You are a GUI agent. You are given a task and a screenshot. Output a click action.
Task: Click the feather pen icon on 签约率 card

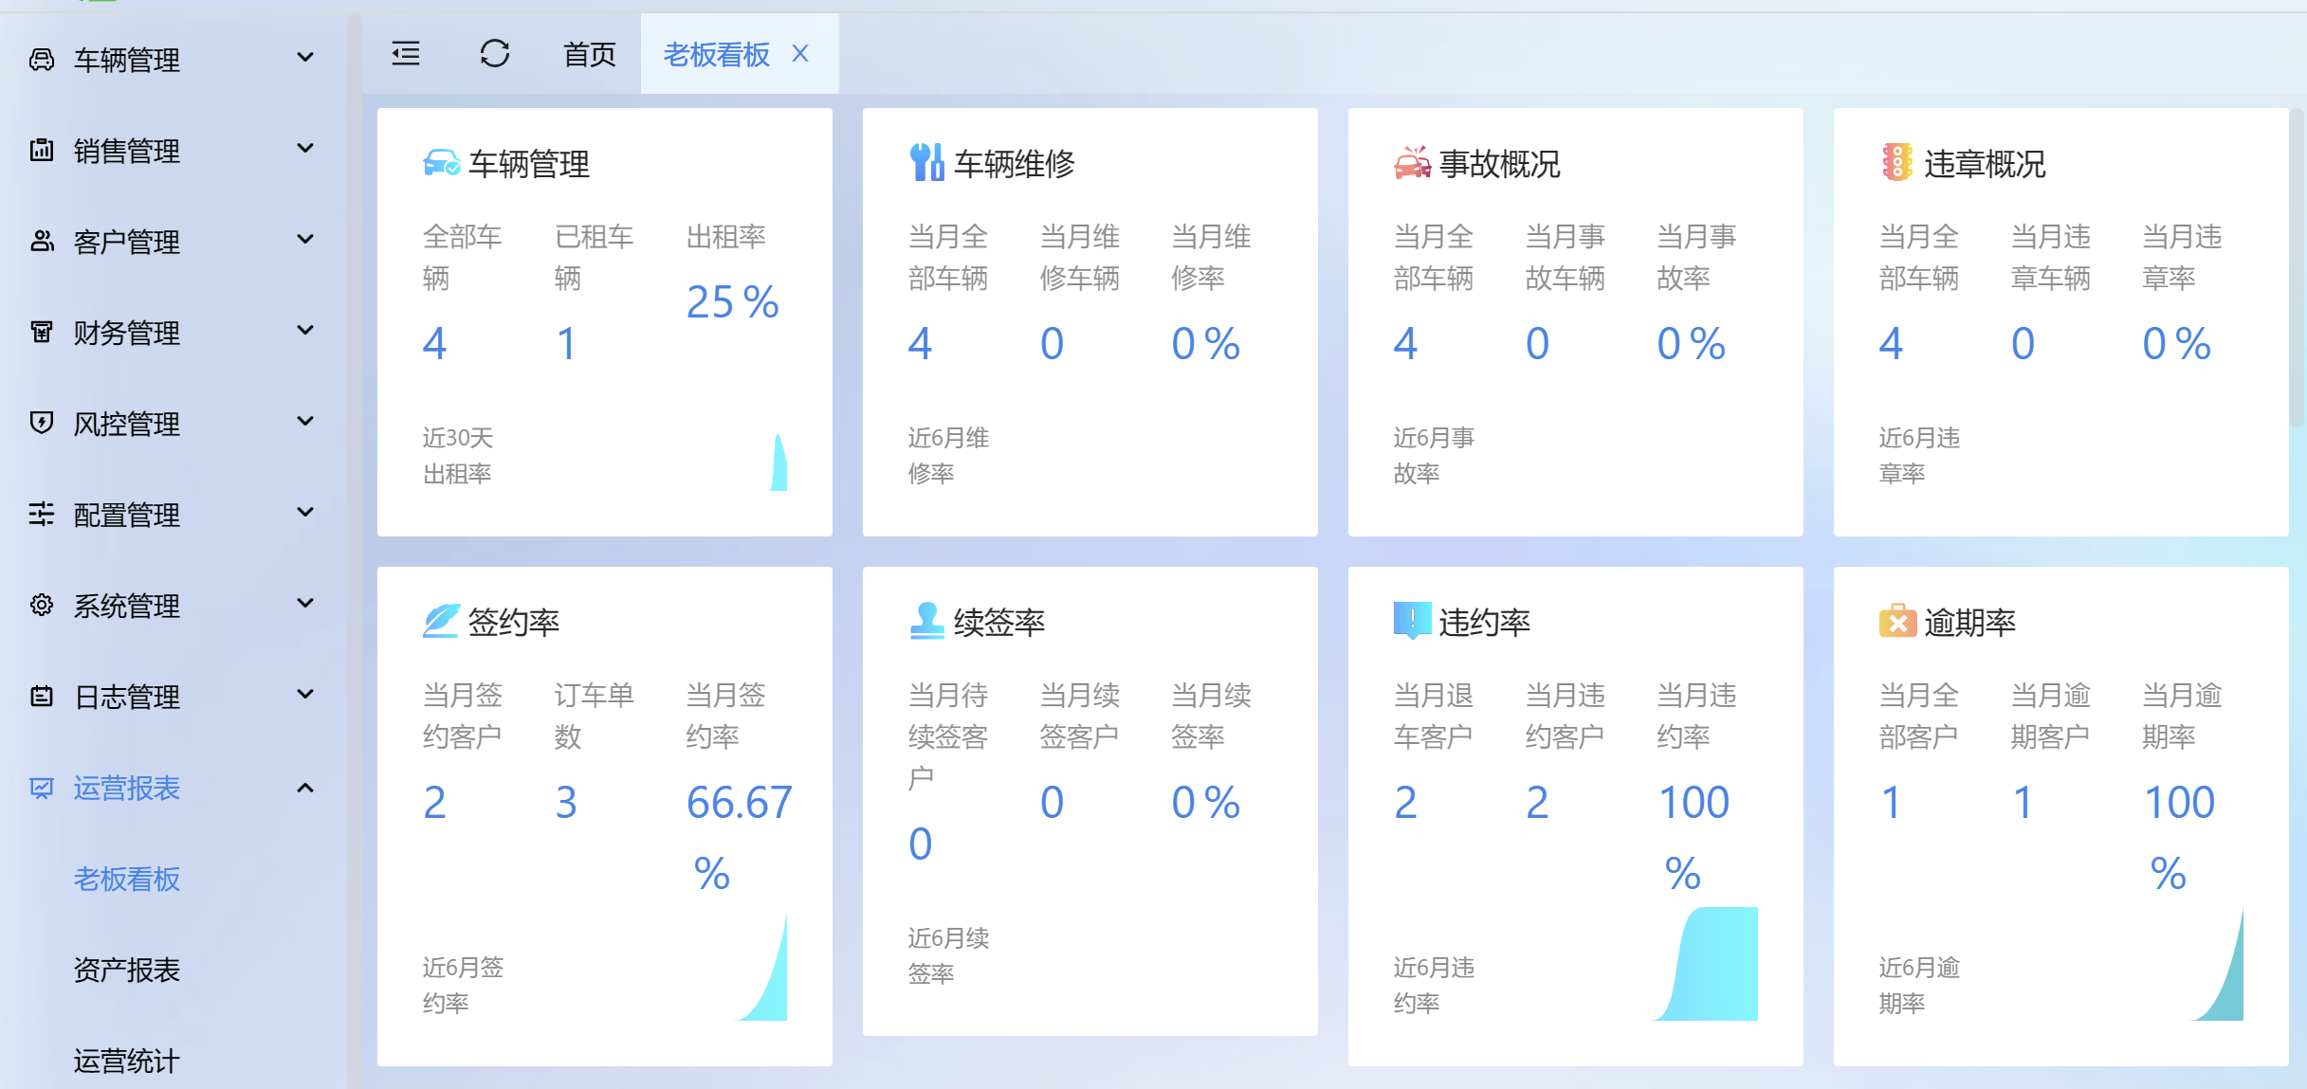441,622
